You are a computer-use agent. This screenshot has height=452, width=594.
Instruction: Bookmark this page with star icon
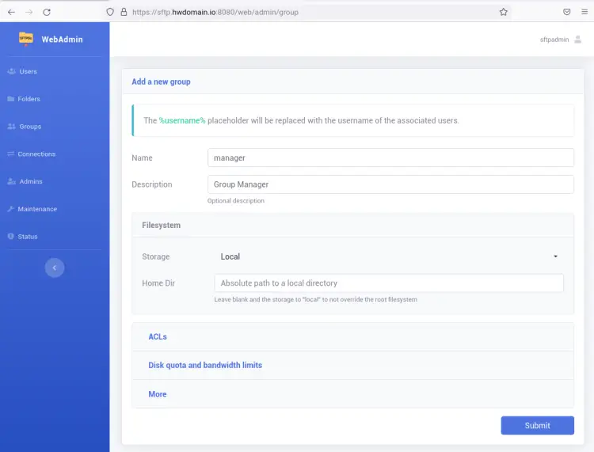(x=503, y=12)
